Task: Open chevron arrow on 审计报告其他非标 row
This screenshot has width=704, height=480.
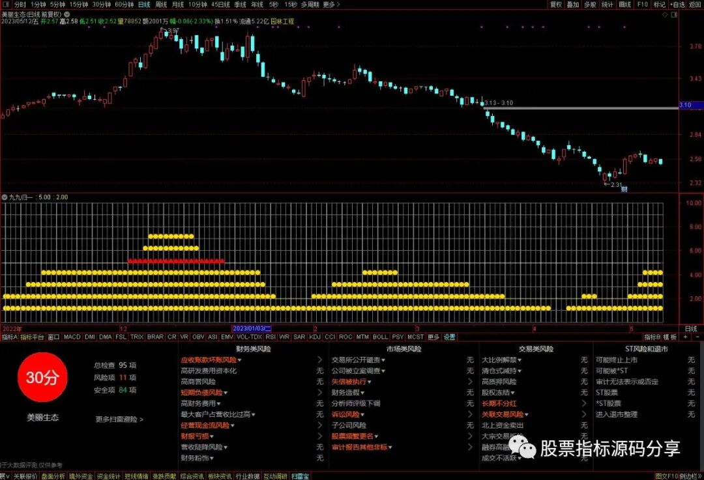Action: pyautogui.click(x=470, y=447)
